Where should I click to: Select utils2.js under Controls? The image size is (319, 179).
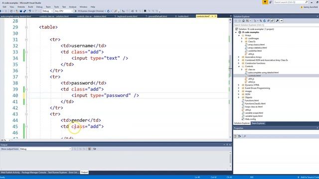pos(251,82)
